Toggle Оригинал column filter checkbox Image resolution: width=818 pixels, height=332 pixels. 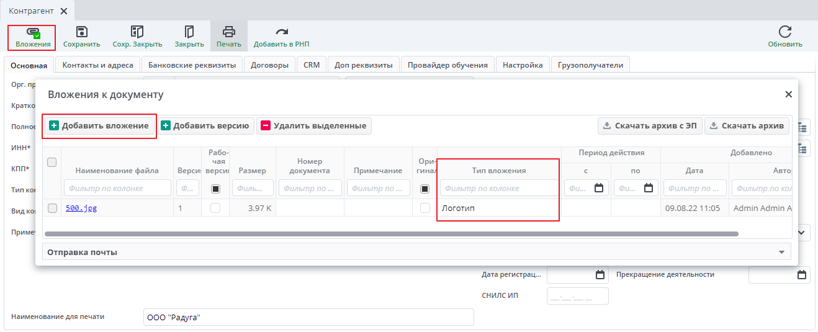425,188
